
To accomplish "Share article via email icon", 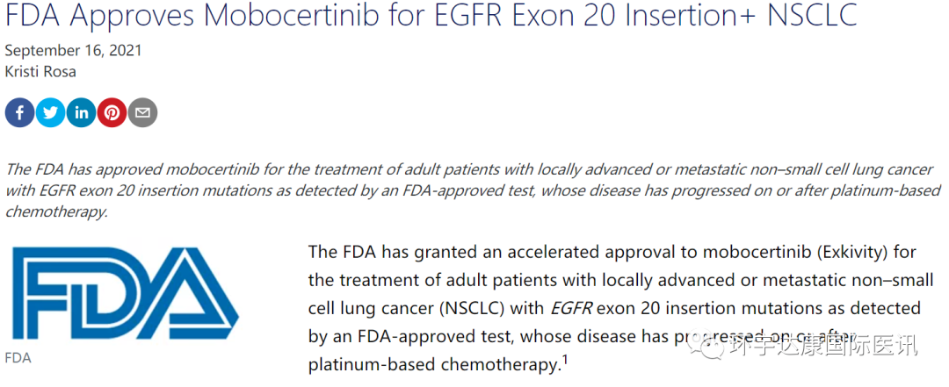I will click(142, 112).
